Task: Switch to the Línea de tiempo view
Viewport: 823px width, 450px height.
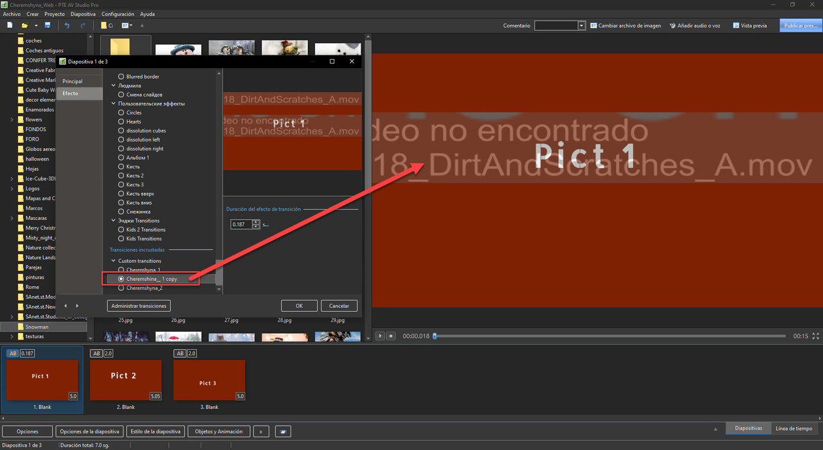Action: [x=795, y=428]
